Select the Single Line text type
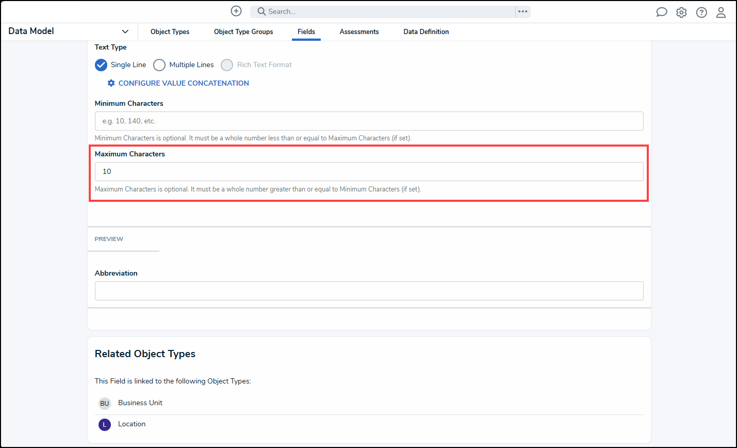This screenshot has width=737, height=448. pos(101,65)
